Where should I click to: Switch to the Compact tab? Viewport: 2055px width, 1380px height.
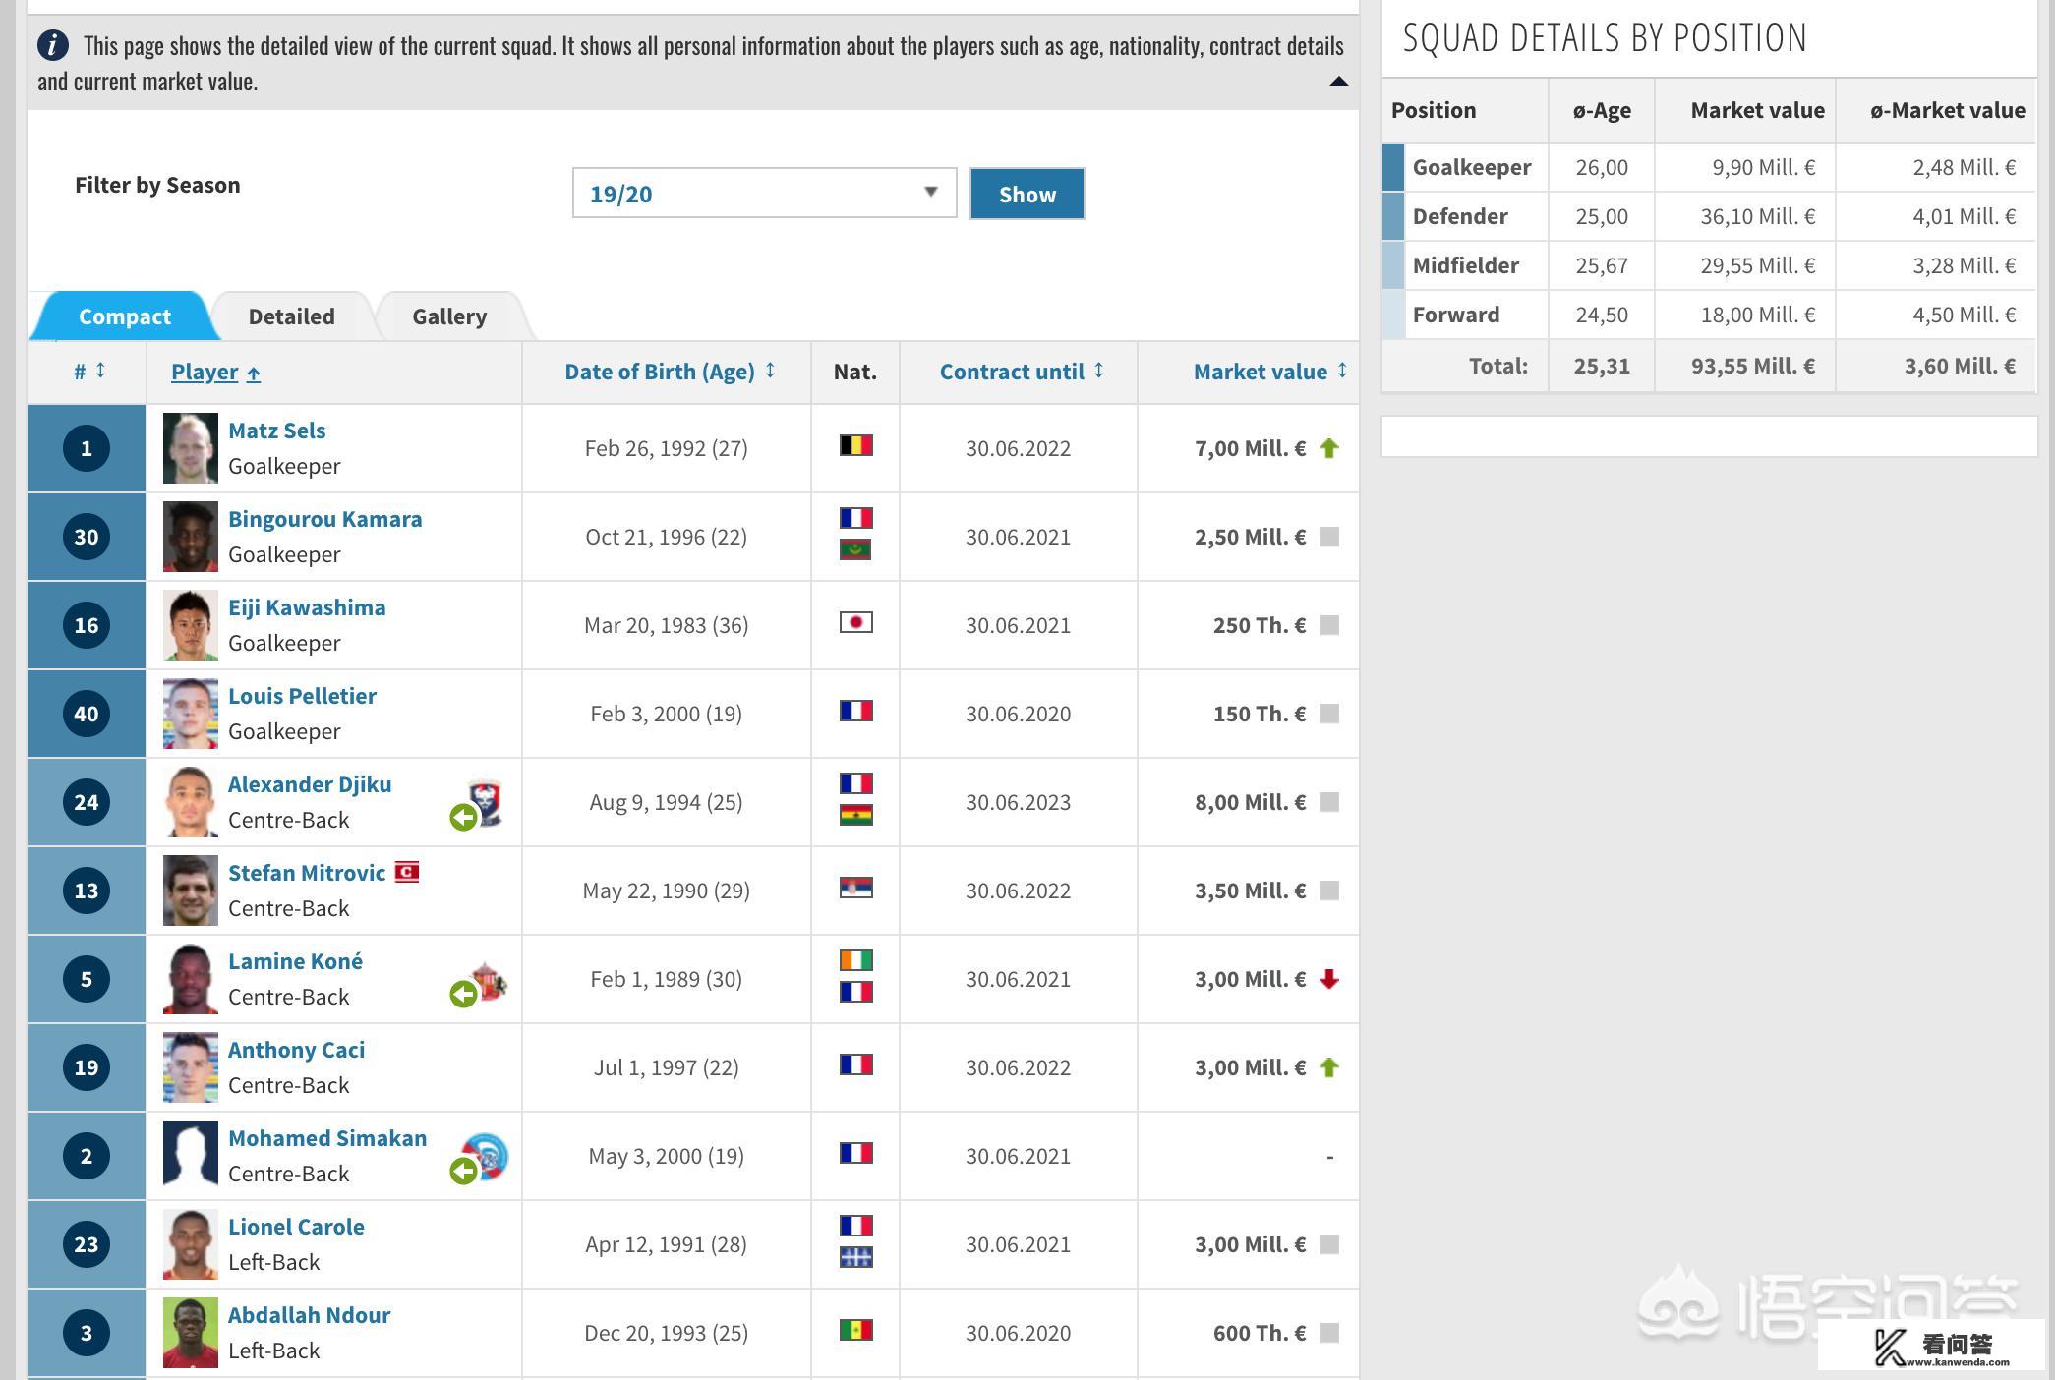click(x=124, y=316)
